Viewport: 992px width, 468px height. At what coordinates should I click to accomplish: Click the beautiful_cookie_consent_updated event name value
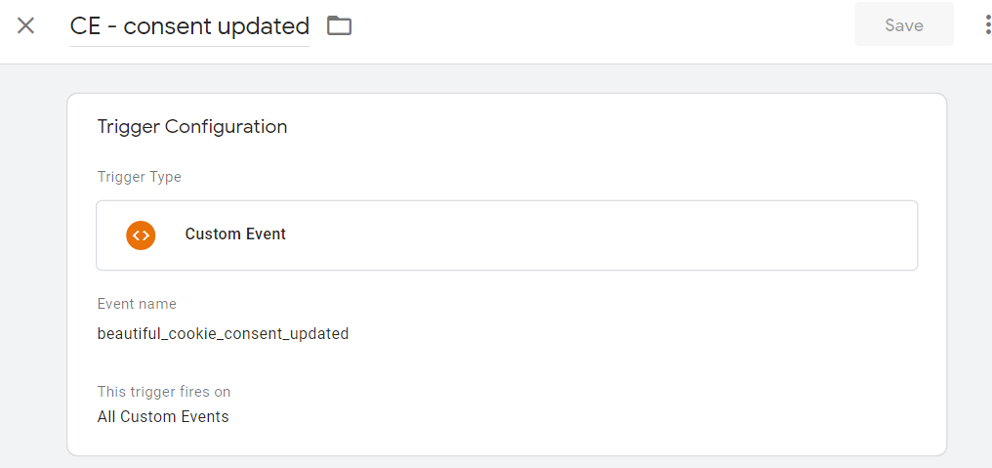click(223, 334)
